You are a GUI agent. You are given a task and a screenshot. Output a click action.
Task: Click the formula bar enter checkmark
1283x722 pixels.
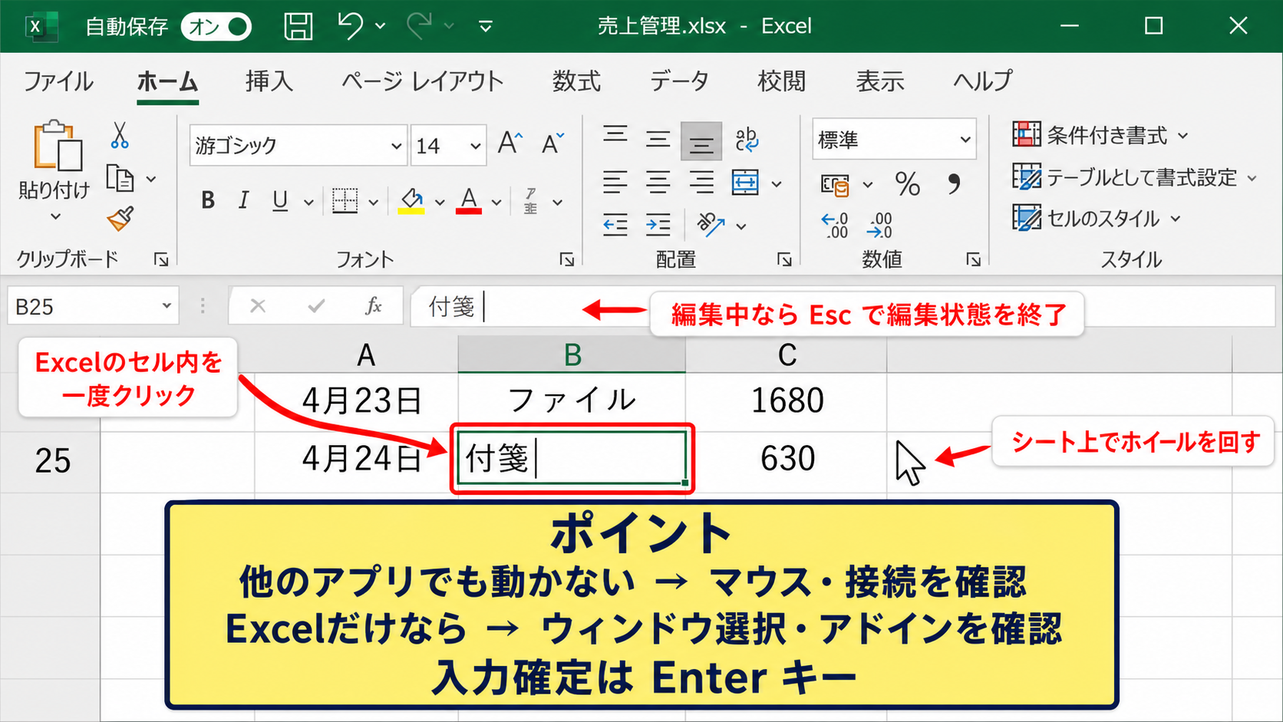316,307
